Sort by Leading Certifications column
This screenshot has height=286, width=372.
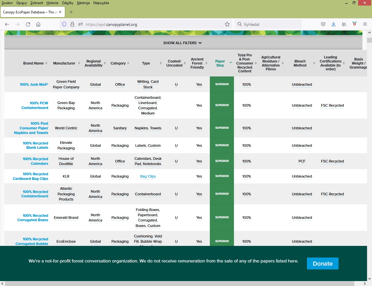click(x=332, y=63)
